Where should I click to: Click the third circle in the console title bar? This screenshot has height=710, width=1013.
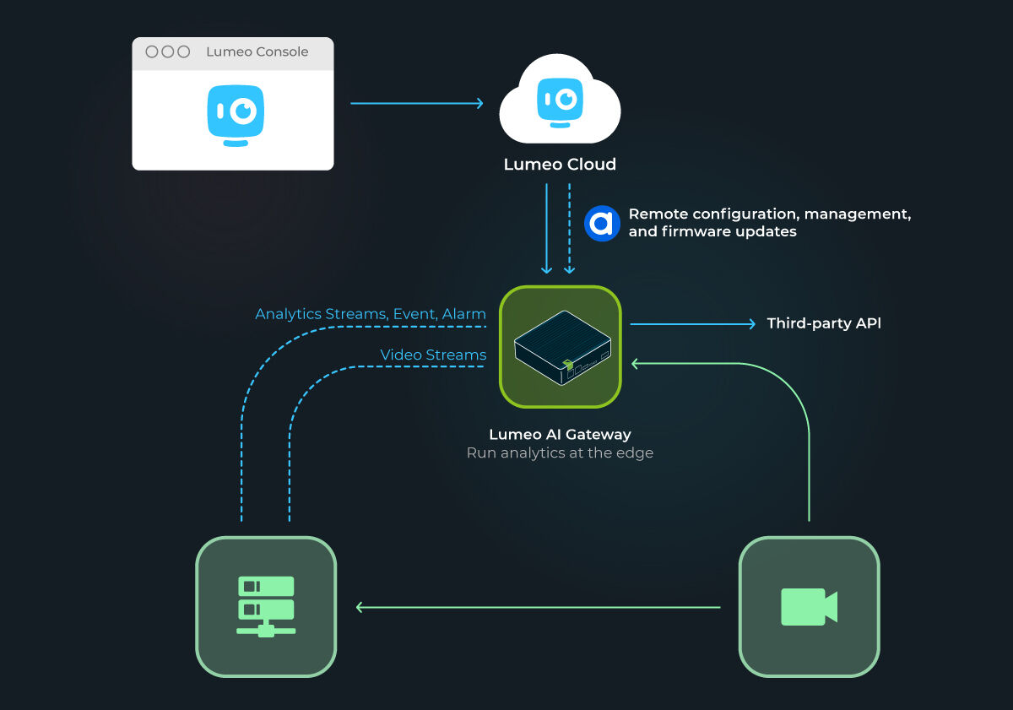(183, 52)
